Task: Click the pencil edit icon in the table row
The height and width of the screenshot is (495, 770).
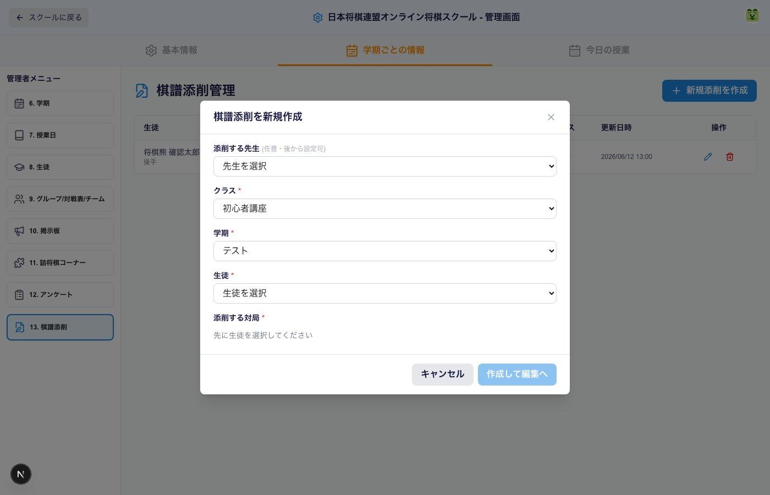Action: pos(708,157)
